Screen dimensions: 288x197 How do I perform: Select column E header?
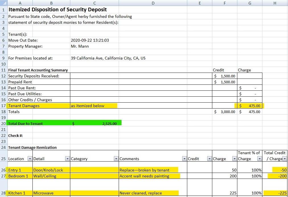(x=199, y=3)
